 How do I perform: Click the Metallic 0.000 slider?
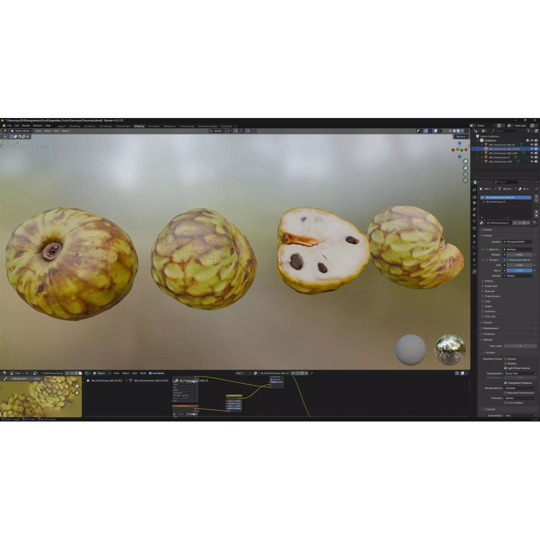tap(519, 254)
